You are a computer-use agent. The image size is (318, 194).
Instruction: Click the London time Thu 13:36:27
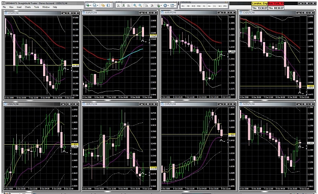pos(259,8)
